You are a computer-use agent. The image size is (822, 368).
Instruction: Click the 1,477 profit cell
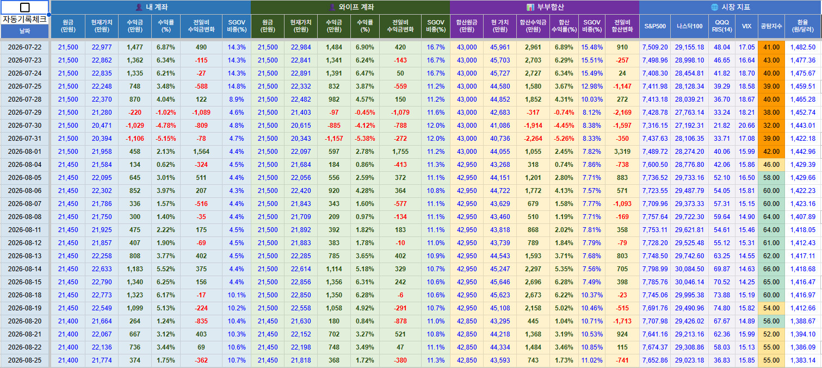[135, 47]
